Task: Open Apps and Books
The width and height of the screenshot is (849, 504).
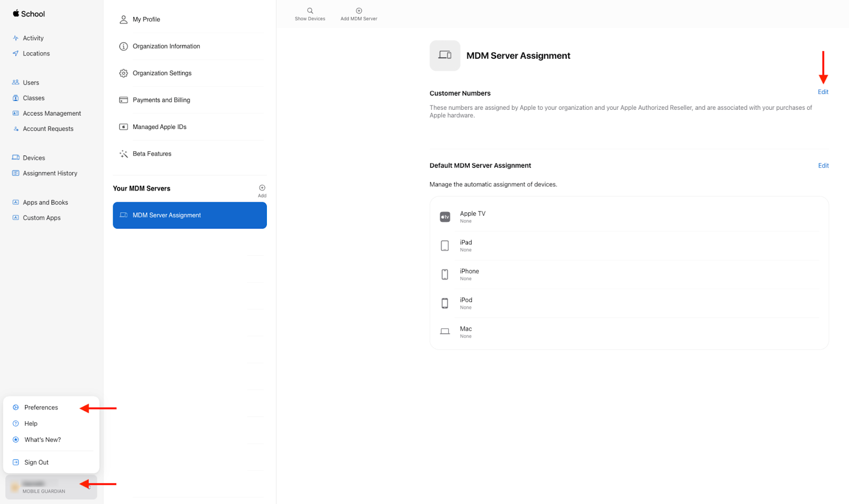Action: [x=45, y=202]
